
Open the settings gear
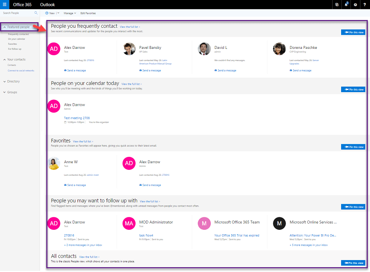click(x=356, y=4)
